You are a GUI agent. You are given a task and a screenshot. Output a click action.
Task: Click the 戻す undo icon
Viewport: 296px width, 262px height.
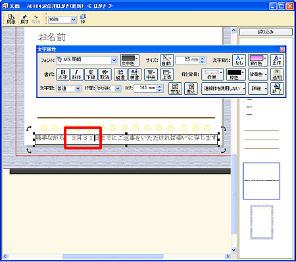[x=24, y=19]
